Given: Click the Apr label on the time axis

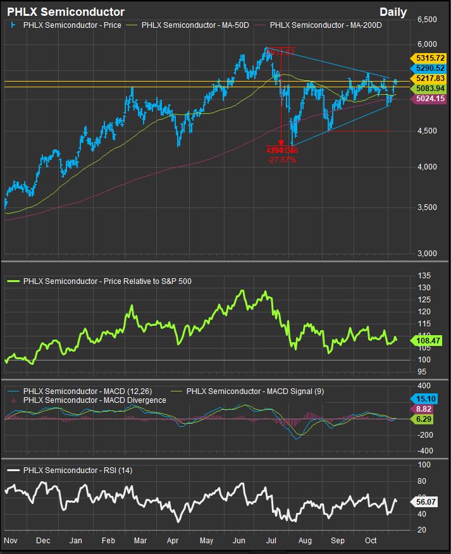Looking at the screenshot, I should coord(173,541).
